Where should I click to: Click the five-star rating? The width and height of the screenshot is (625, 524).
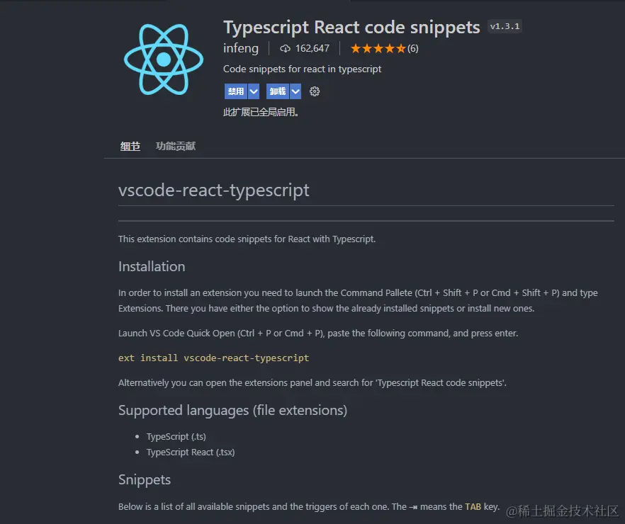coord(378,49)
